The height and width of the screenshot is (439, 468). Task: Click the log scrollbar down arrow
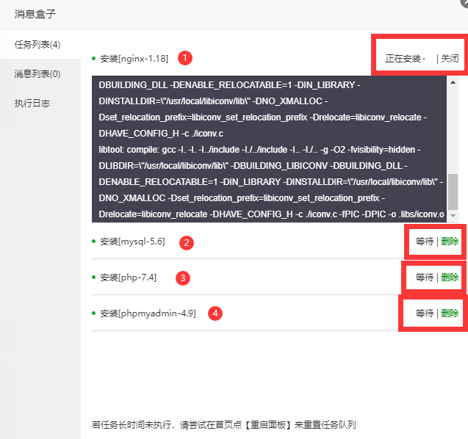click(453, 216)
